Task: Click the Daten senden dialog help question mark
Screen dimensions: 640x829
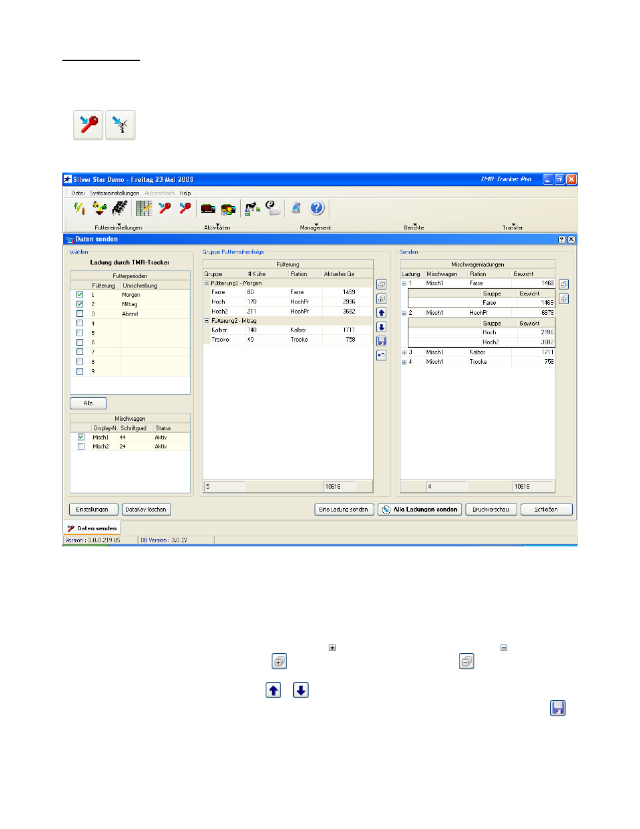Action: (x=562, y=240)
